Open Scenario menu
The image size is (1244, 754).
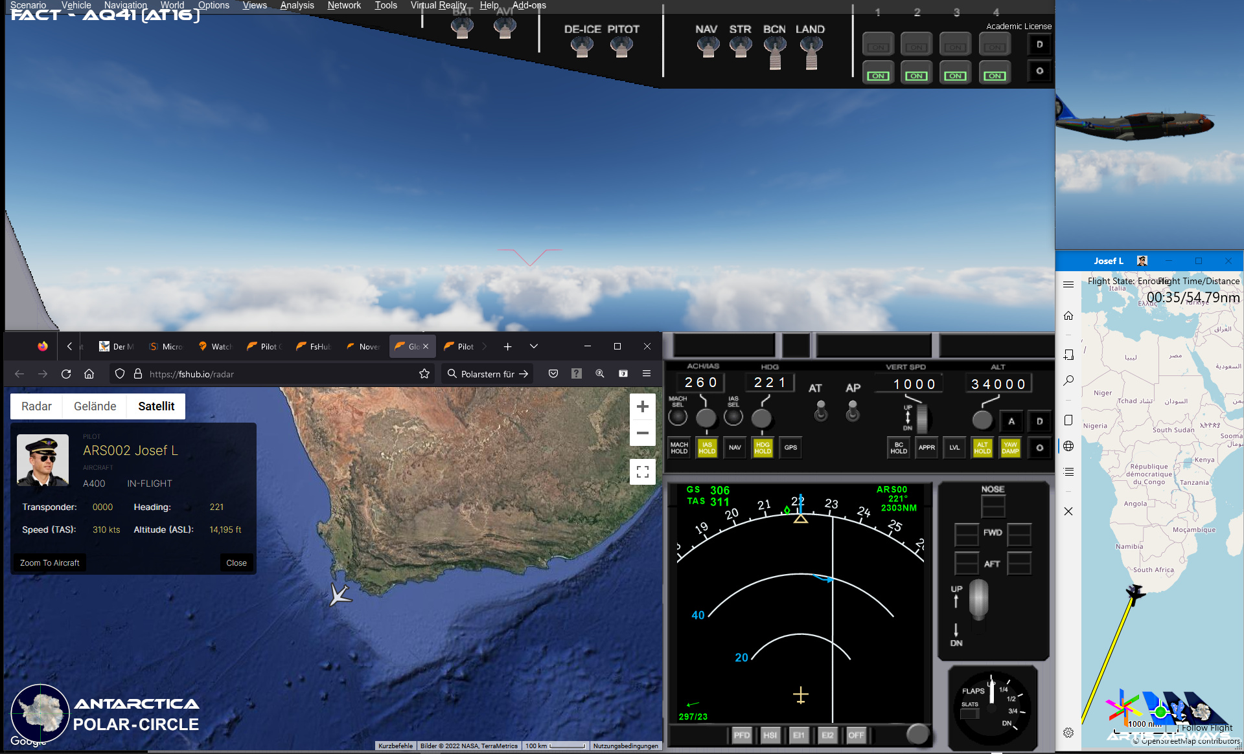(28, 5)
